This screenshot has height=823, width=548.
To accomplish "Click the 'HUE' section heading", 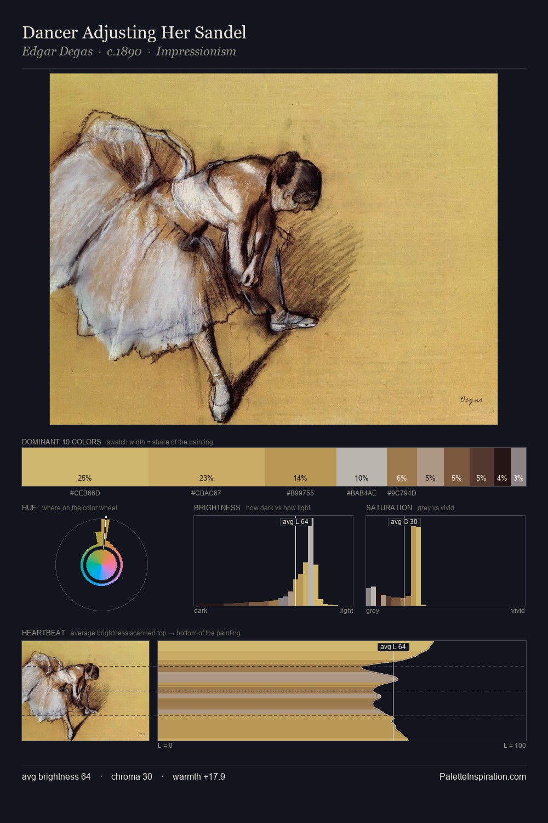I will (x=29, y=508).
